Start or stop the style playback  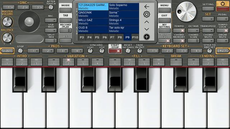[x=115, y=51]
